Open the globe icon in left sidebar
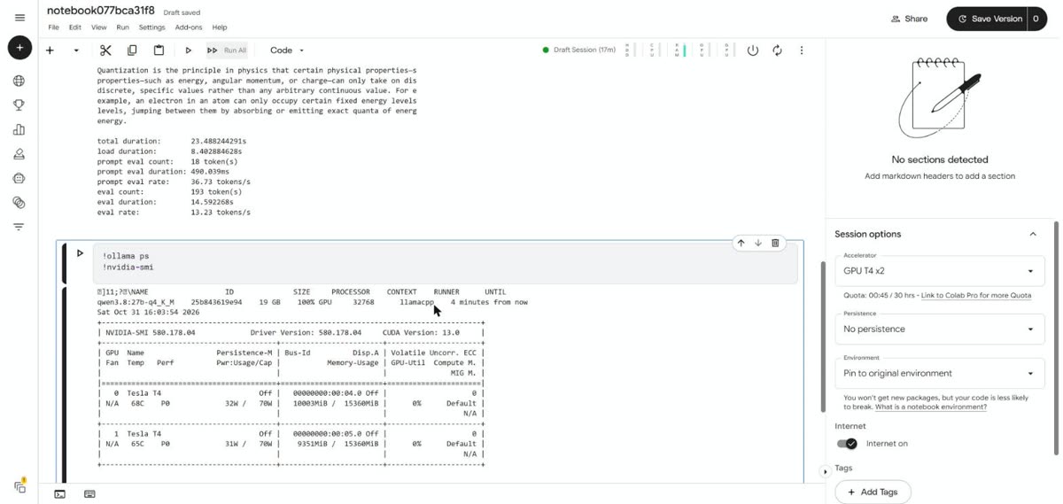Screen dimensions: 1063x504 click(19, 81)
